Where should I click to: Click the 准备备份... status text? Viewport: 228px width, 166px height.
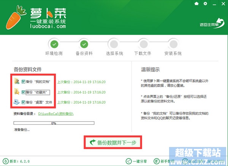pyautogui.click(x=22, y=130)
